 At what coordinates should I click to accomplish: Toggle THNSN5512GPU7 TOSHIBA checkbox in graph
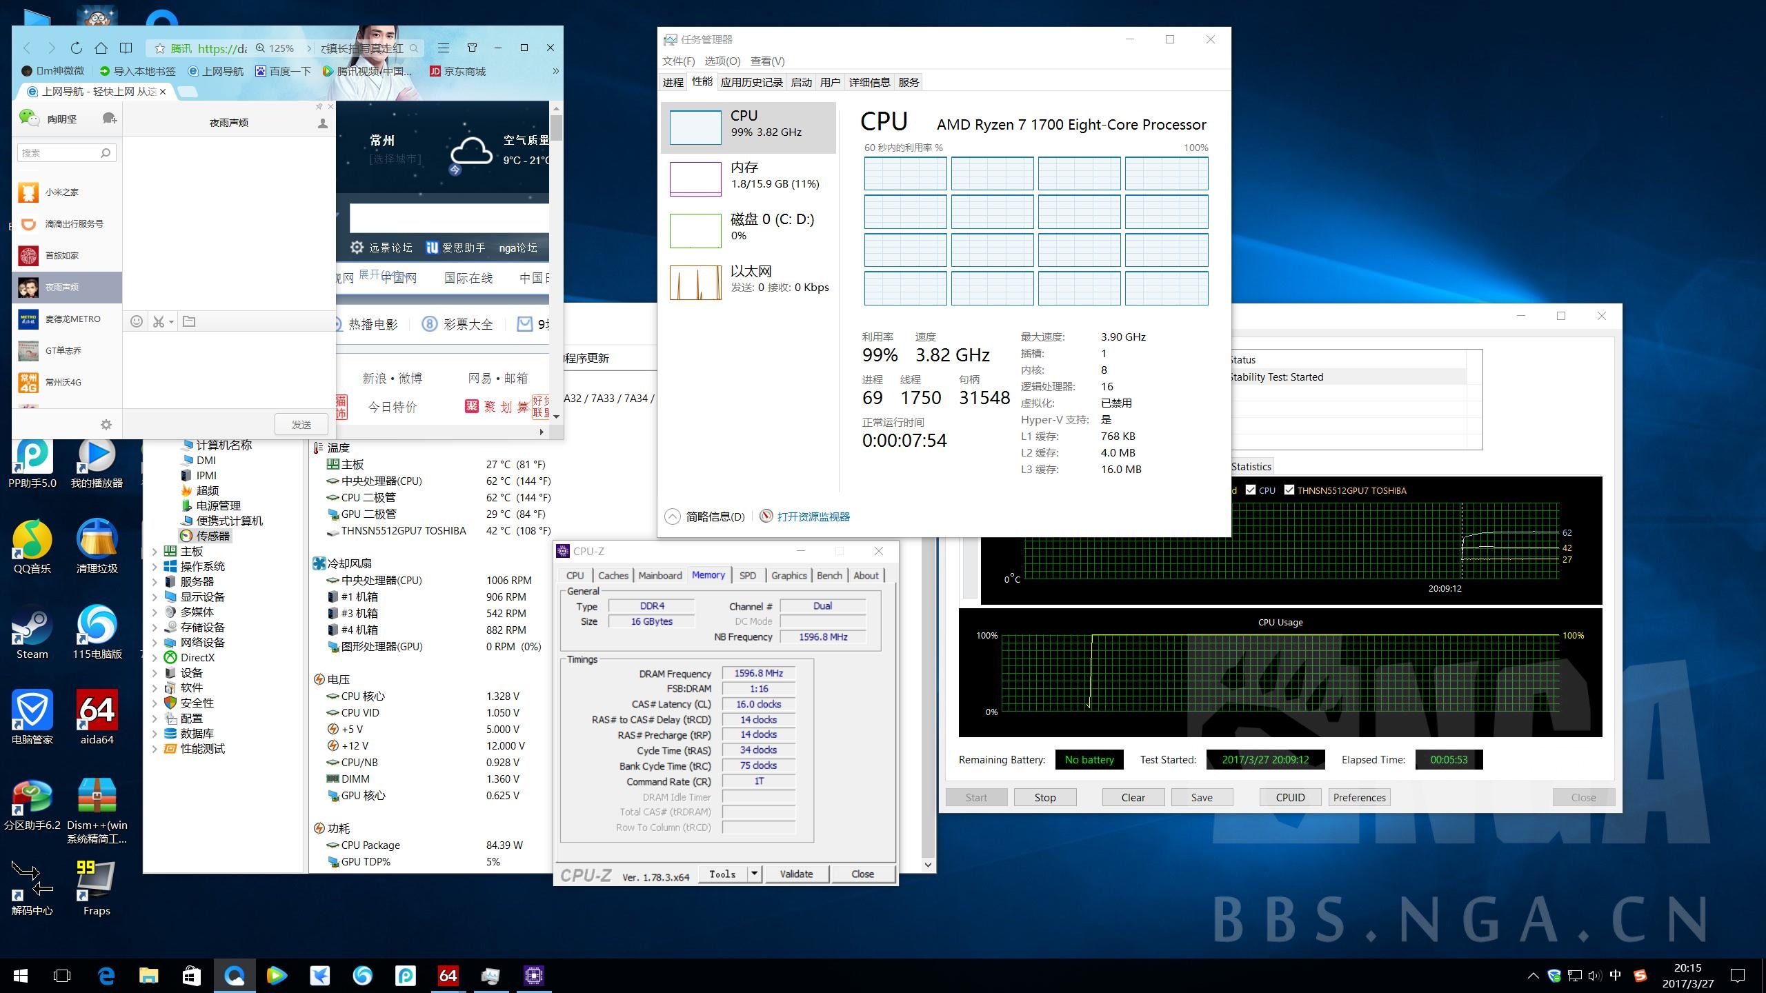[1289, 490]
